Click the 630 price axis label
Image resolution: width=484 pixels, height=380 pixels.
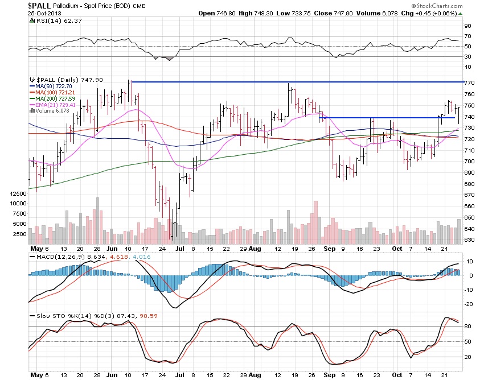[470, 240]
